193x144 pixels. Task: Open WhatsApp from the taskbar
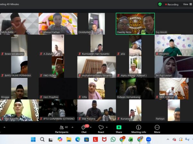(113, 139)
